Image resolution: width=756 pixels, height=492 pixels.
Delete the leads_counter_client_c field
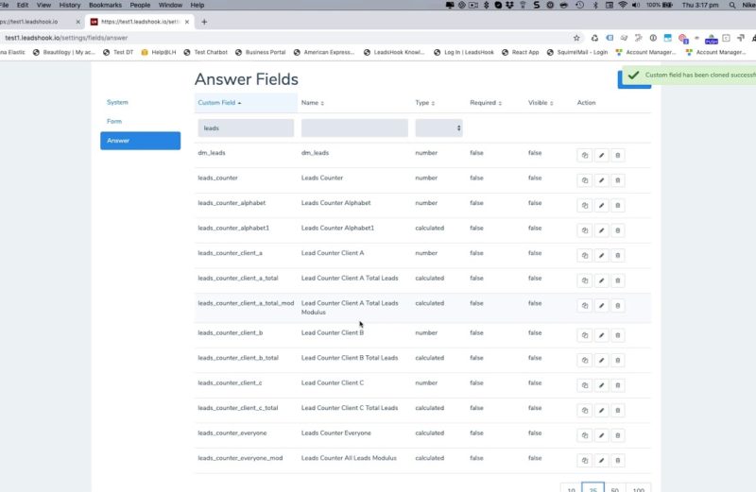618,385
